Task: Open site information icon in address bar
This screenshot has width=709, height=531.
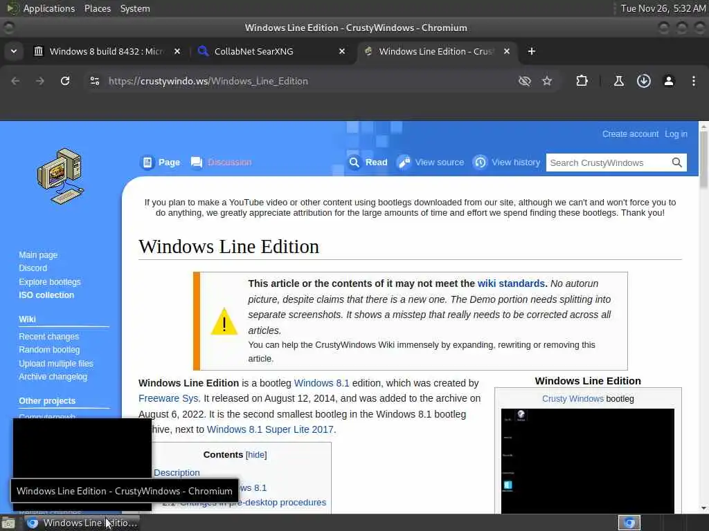Action: point(94,82)
